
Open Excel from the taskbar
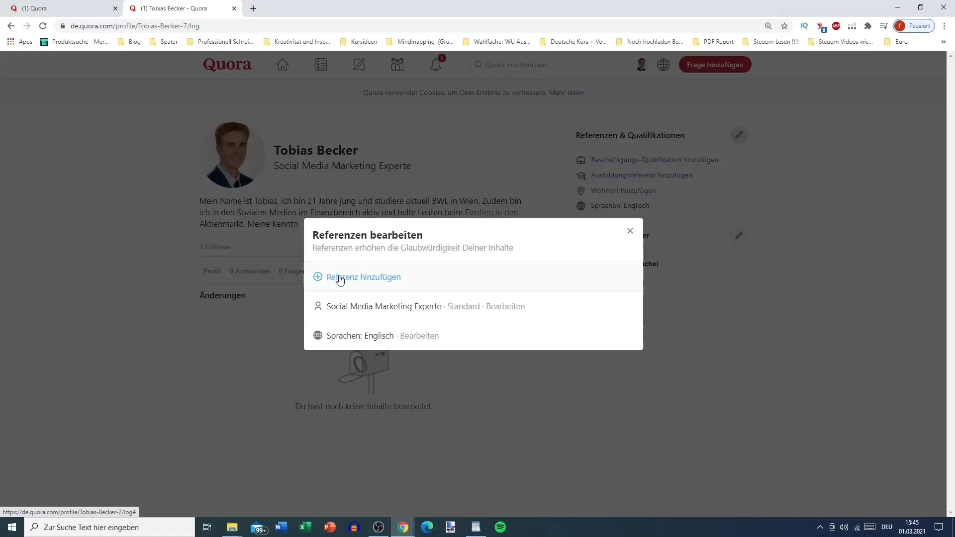(305, 527)
